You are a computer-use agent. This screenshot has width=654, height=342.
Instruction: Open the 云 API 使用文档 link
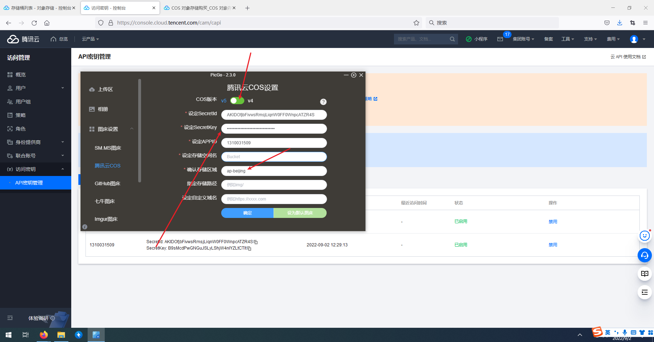point(628,57)
